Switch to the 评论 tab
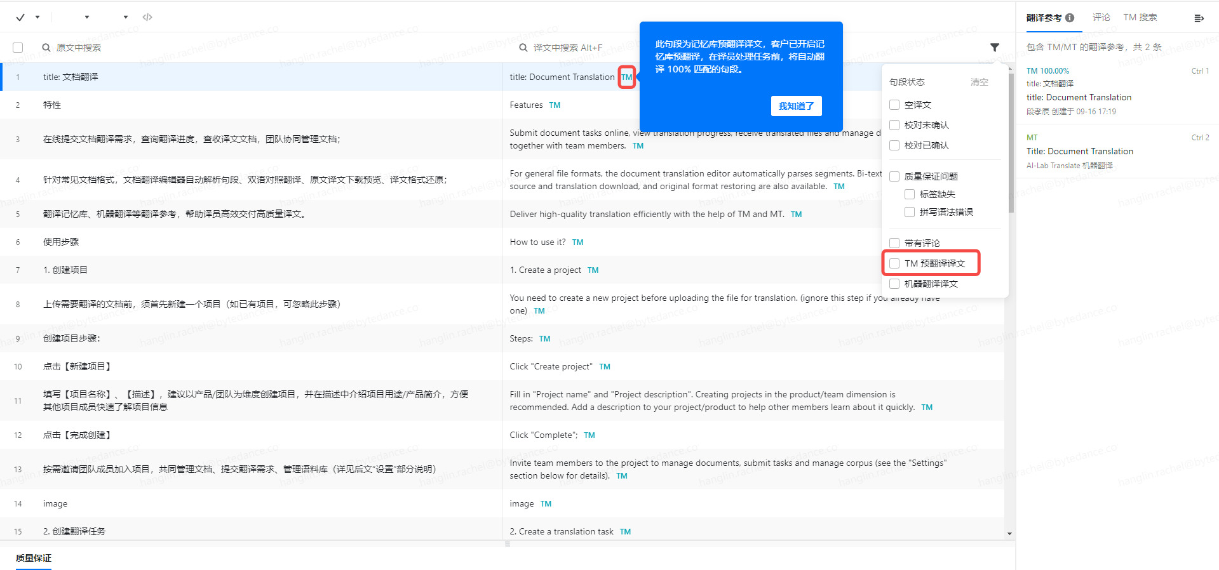This screenshot has width=1219, height=570. point(1101,17)
